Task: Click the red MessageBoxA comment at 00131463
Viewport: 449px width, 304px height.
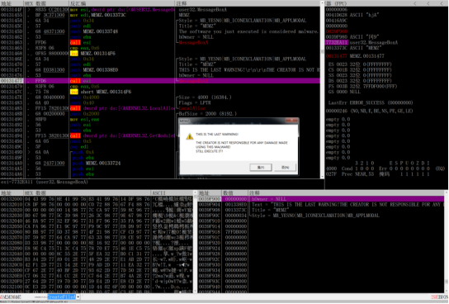Action: click(x=194, y=42)
